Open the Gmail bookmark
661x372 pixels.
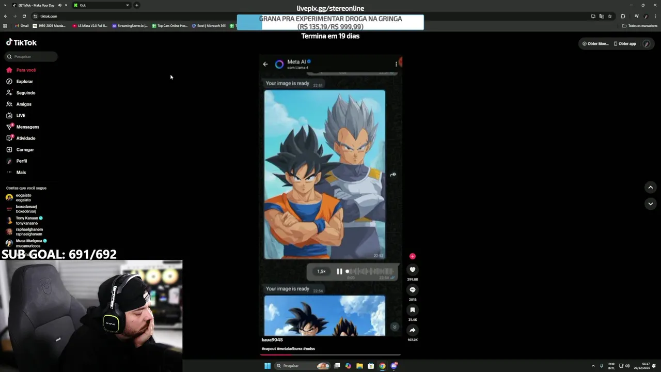tap(22, 26)
